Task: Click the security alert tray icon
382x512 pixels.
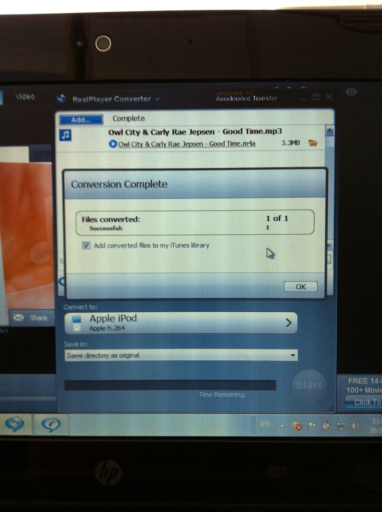Action: [x=297, y=425]
